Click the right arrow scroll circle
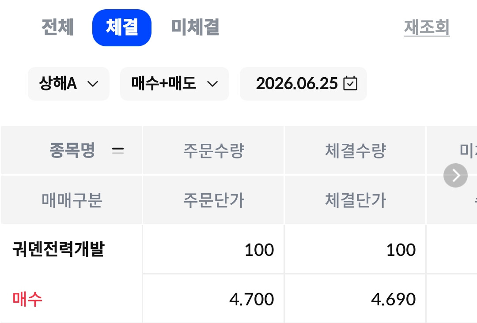Screen dimensions: 477x323 pos(455,175)
